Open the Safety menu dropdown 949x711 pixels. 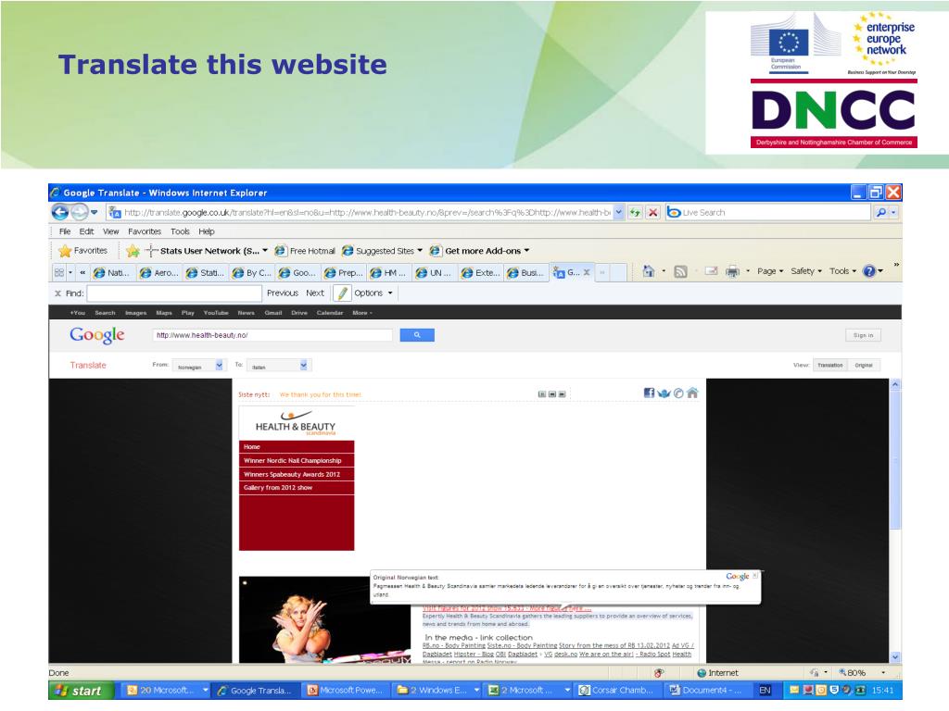pyautogui.click(x=806, y=271)
